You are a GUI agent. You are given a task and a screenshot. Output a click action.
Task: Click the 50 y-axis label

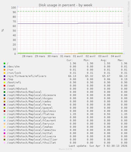[14, 31]
